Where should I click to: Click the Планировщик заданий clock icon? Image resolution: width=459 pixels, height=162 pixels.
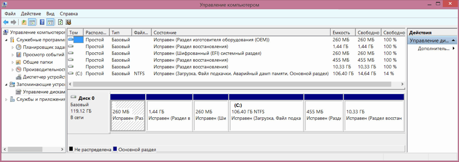[x=19, y=47]
